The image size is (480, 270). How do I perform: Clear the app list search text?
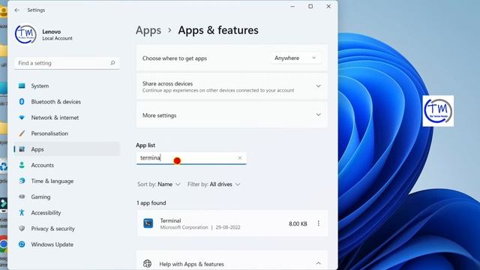click(240, 158)
